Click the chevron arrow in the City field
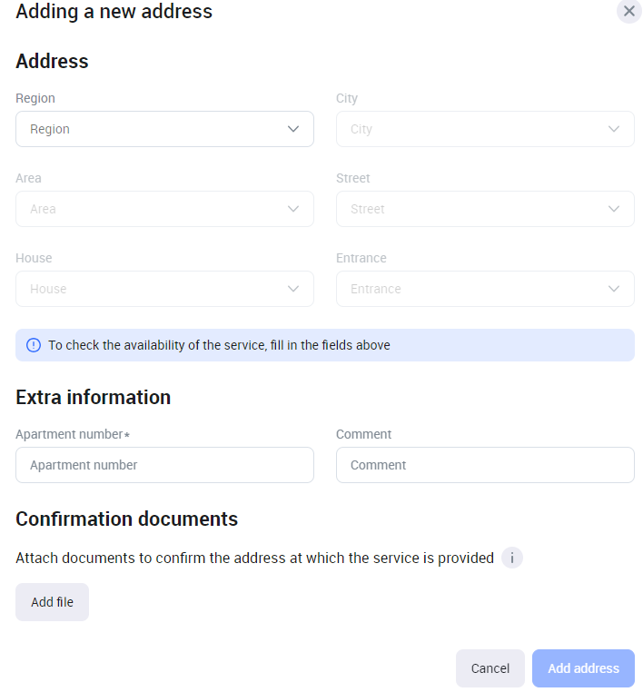Screen dimensions: 643x692 coord(614,129)
